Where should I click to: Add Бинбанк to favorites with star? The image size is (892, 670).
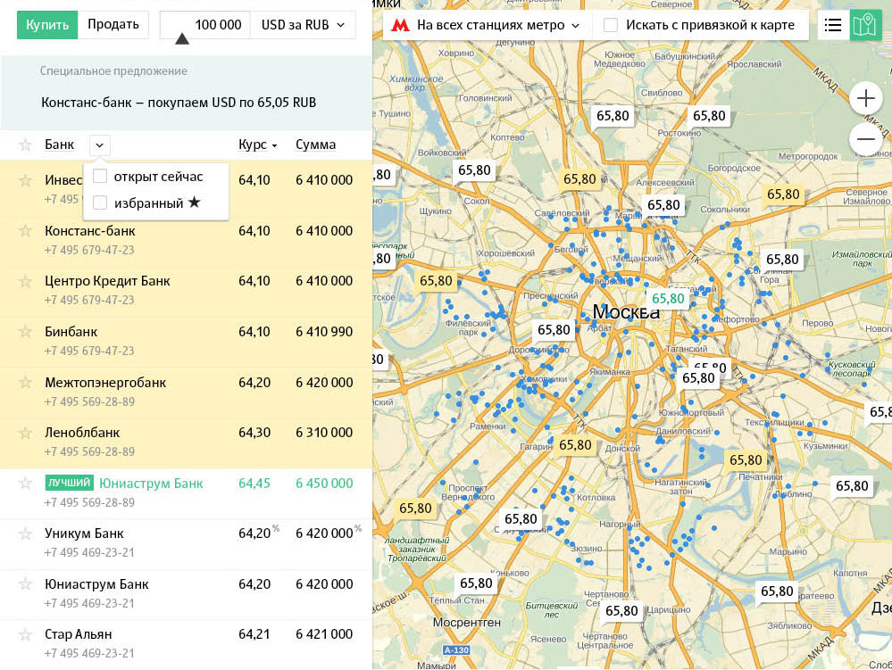(x=25, y=332)
